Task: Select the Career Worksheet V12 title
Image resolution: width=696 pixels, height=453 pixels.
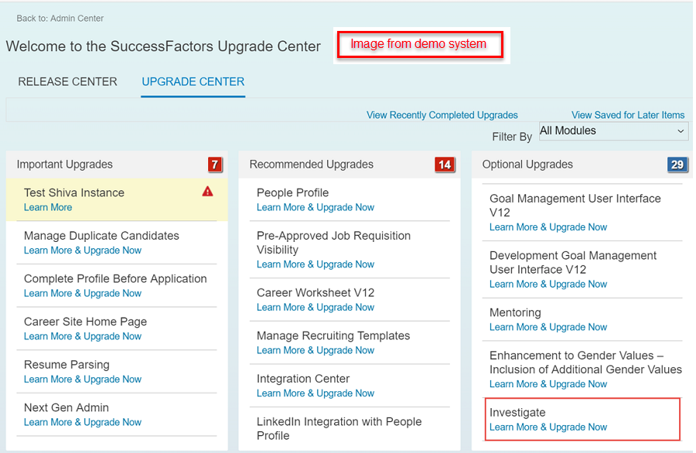Action: point(316,293)
